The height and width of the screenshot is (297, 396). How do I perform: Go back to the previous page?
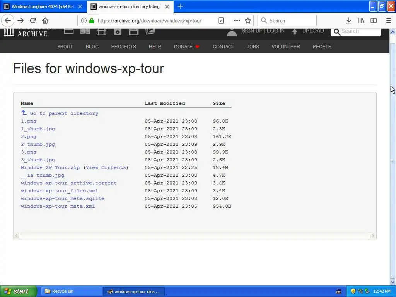(8, 20)
